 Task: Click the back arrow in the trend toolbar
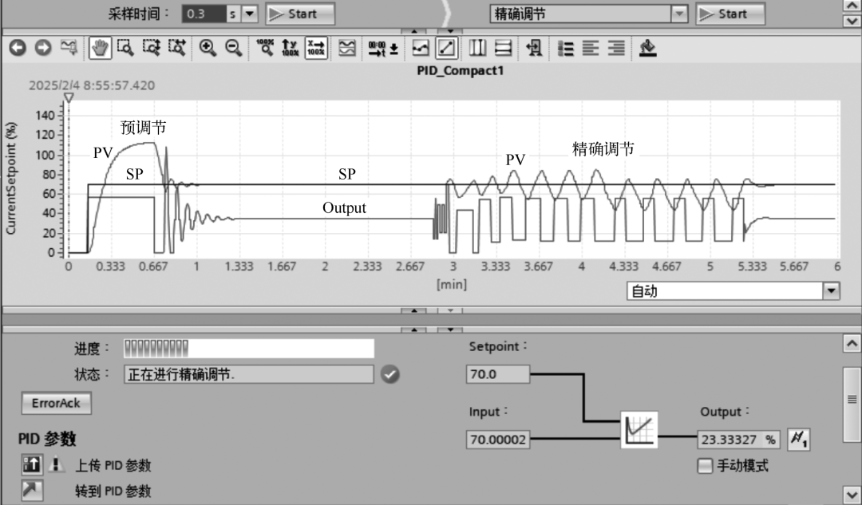click(18, 48)
